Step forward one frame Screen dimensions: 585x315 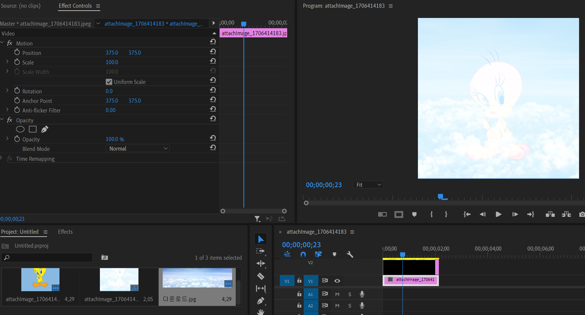[515, 214]
